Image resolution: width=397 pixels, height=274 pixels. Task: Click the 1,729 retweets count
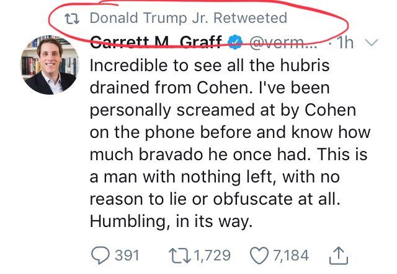(213, 254)
